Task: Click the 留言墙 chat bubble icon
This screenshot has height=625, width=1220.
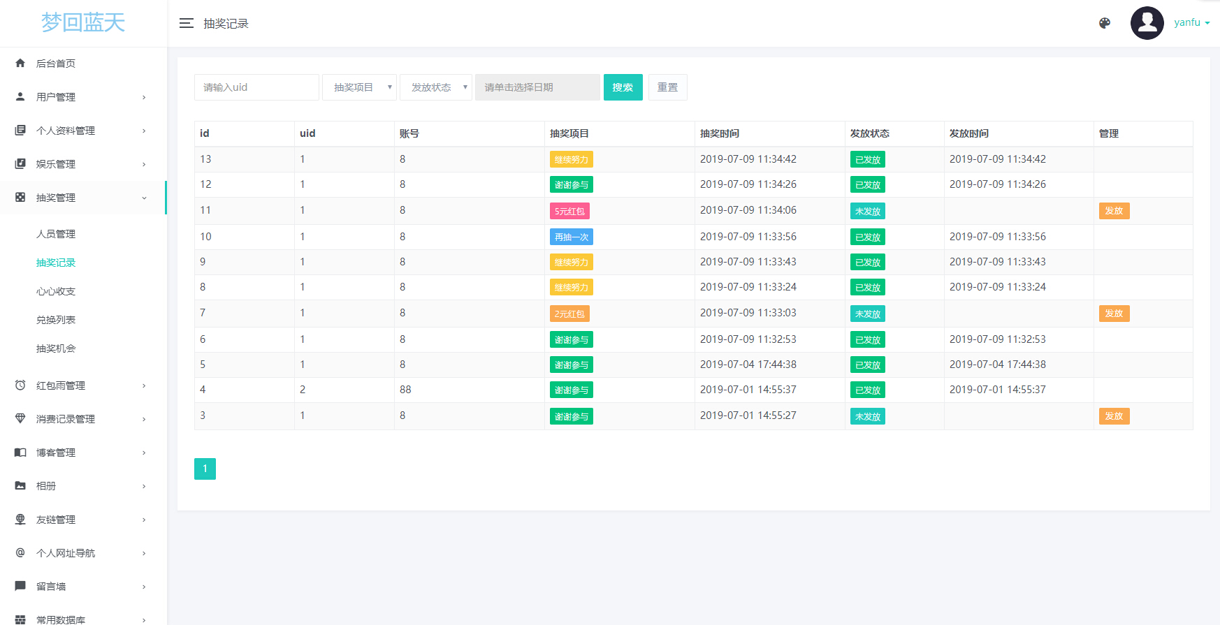Action: point(20,587)
